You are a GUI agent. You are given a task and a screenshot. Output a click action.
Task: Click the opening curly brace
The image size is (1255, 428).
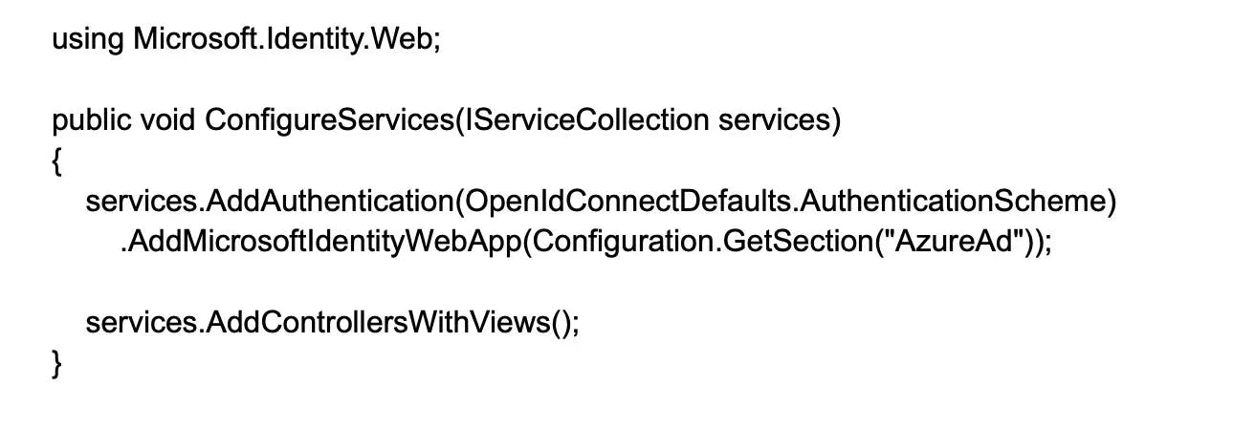coord(57,162)
